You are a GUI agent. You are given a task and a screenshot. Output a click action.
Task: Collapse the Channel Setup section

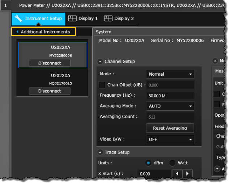100,62
